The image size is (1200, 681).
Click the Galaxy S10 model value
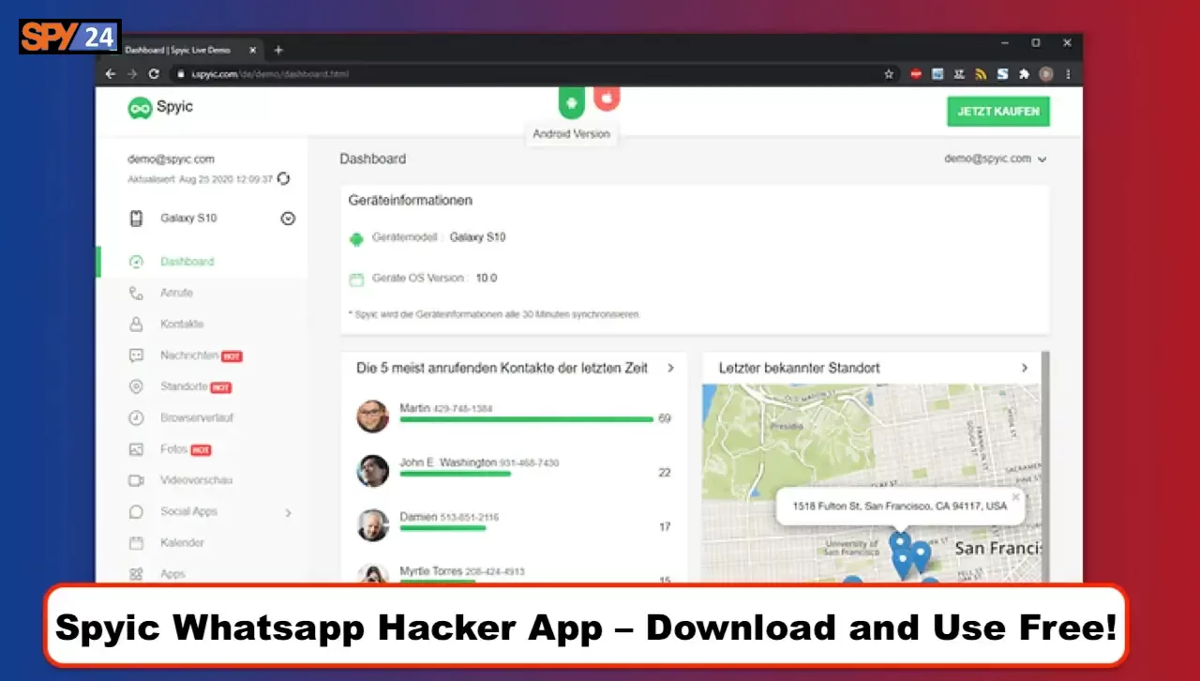coord(477,237)
